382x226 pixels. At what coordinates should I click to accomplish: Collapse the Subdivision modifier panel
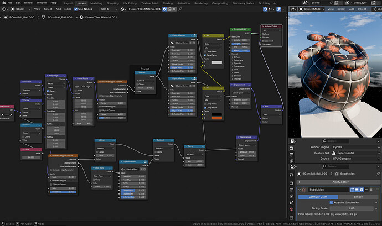pyautogui.click(x=300, y=190)
